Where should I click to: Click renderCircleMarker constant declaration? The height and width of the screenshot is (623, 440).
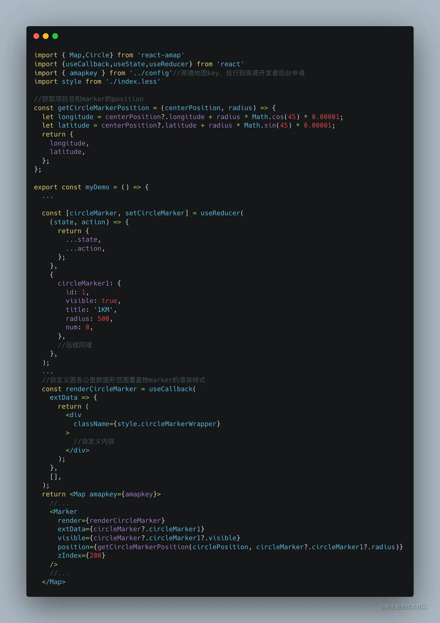pyautogui.click(x=101, y=389)
